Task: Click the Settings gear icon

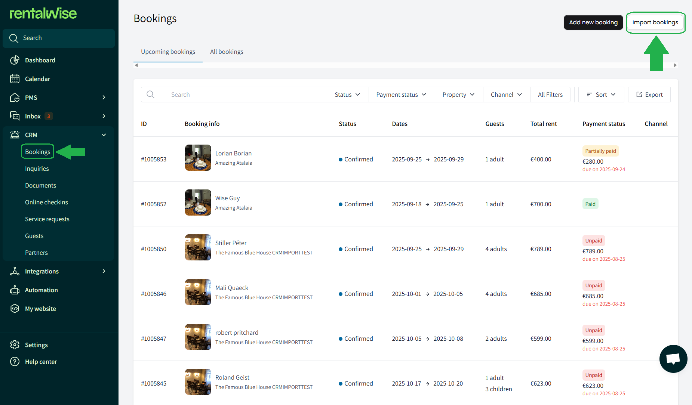Action: point(15,345)
